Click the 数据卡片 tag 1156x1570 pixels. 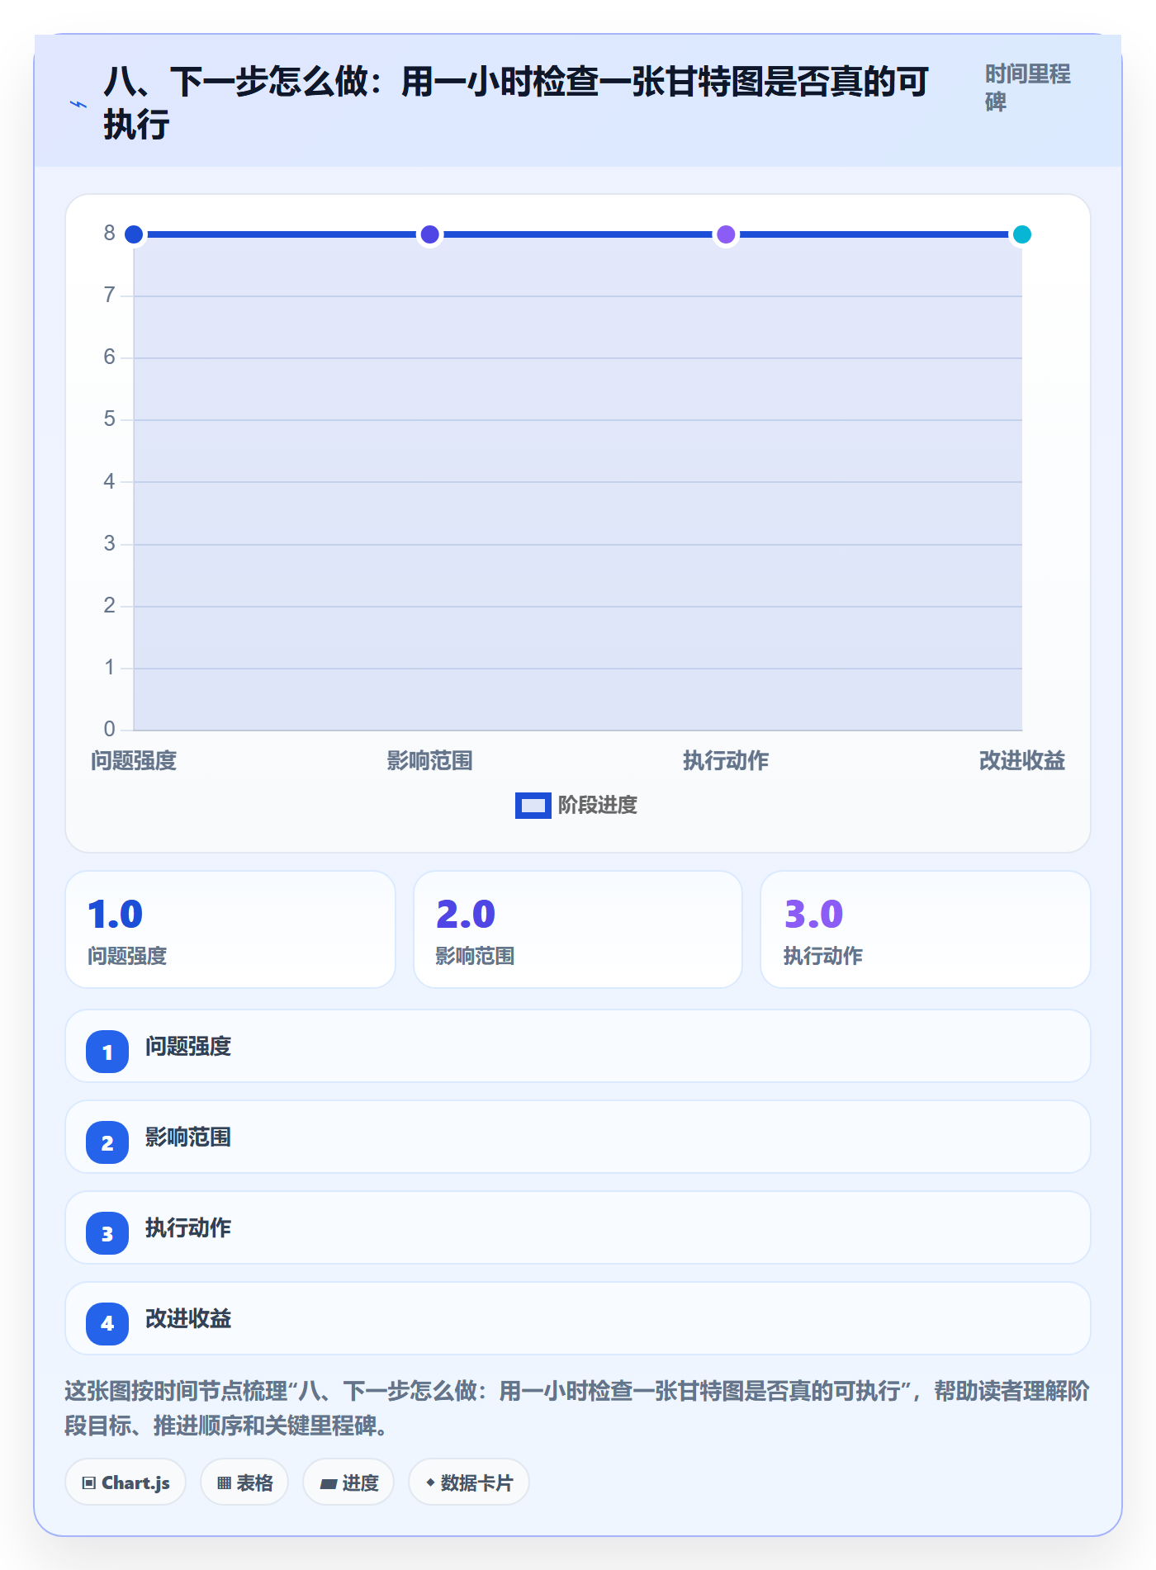[469, 1483]
